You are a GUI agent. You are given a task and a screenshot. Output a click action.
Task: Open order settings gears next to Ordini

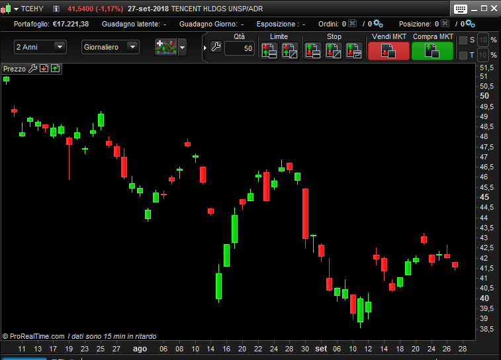378,23
